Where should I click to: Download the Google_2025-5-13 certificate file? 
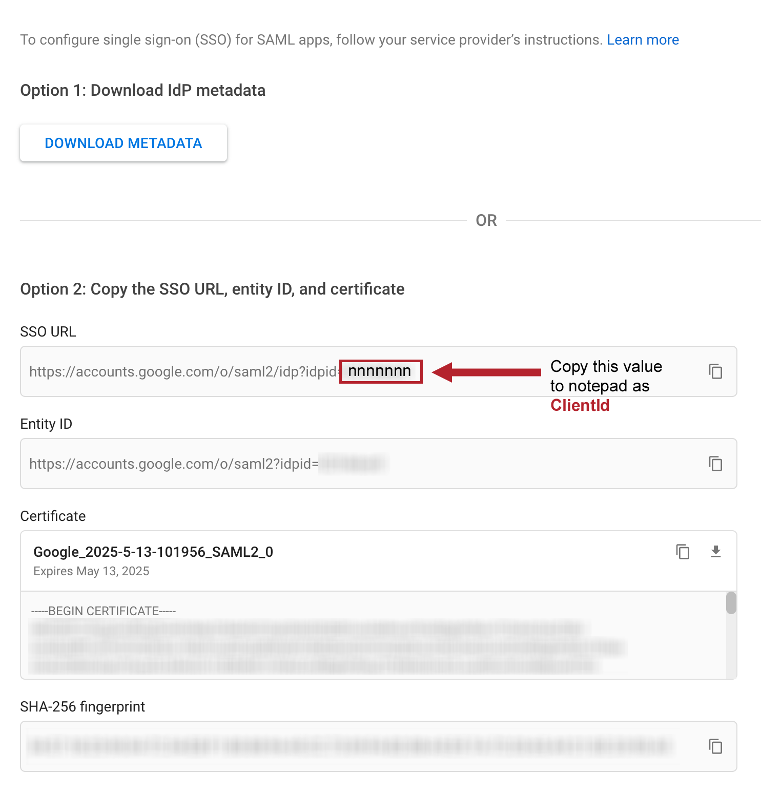(716, 552)
